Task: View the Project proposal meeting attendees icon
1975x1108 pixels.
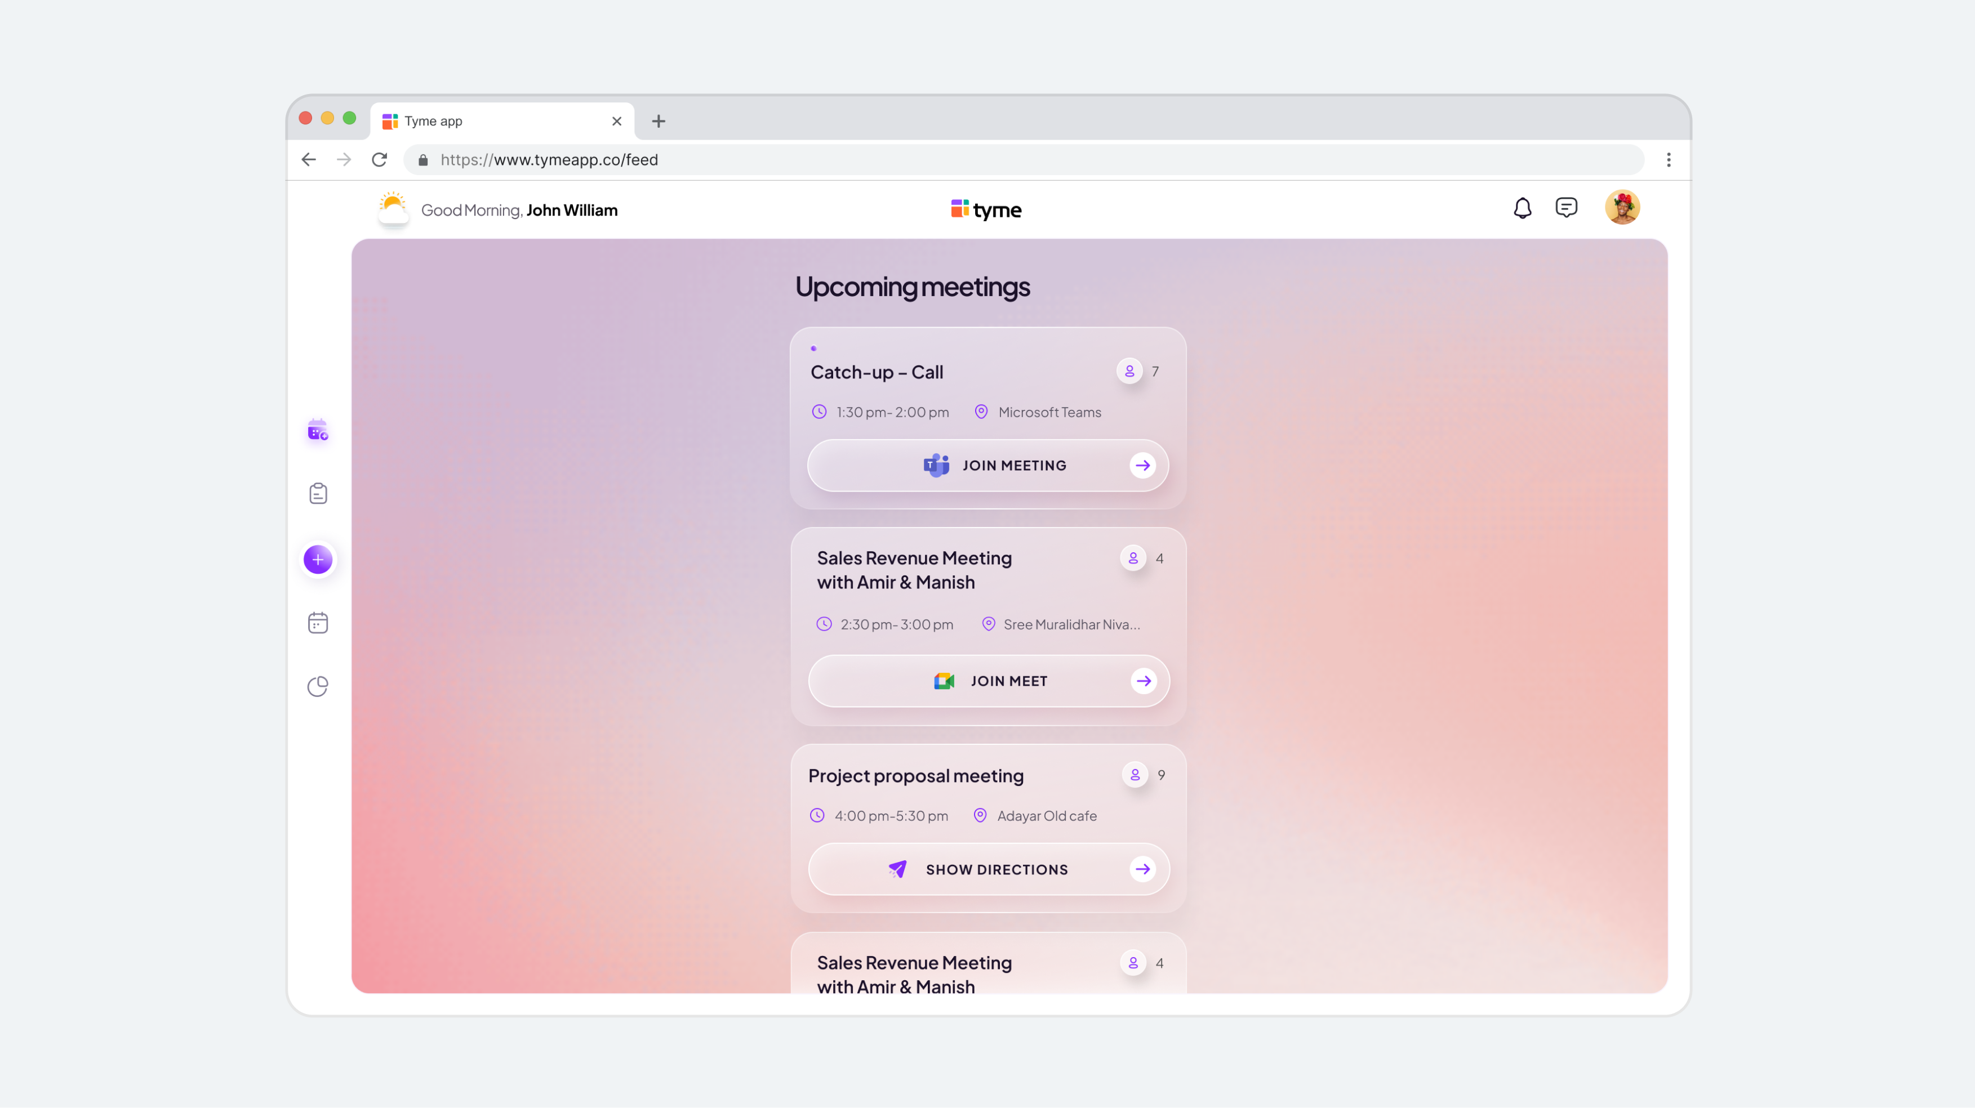Action: [1135, 775]
